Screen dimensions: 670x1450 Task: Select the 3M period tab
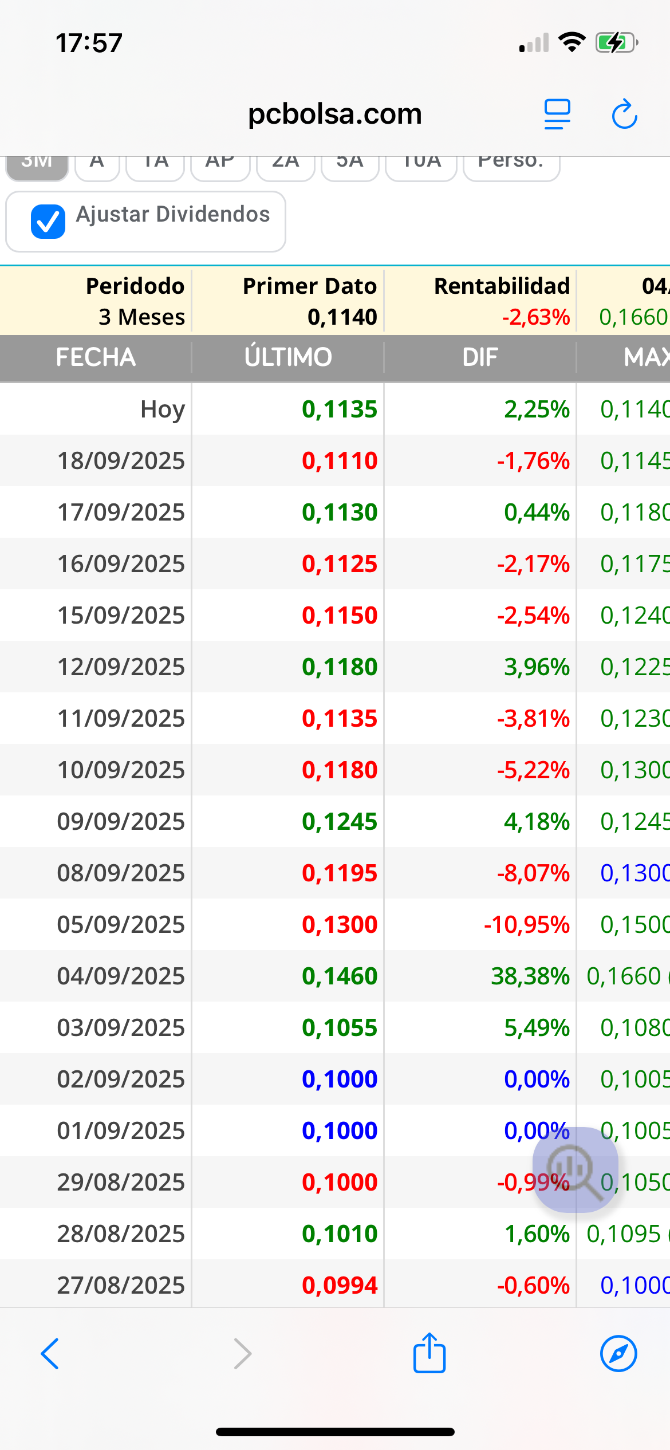(37, 166)
